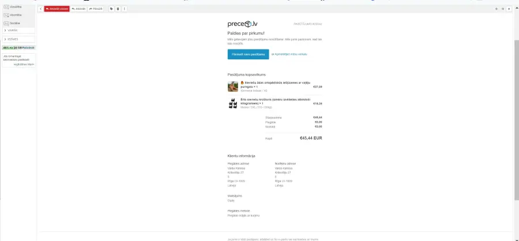Click the tag label icon
519x241 pixels.
click(111, 9)
